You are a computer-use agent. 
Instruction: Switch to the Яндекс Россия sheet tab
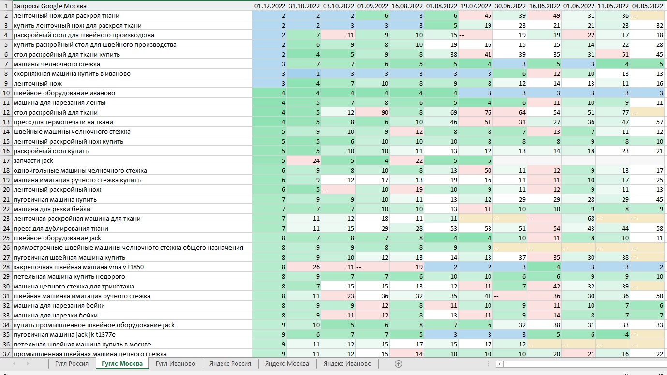pyautogui.click(x=230, y=364)
